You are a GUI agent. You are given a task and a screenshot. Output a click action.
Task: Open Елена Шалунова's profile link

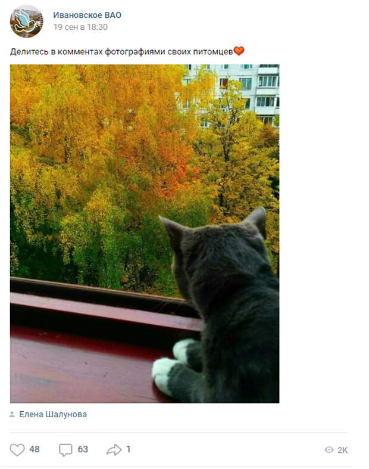(x=53, y=414)
